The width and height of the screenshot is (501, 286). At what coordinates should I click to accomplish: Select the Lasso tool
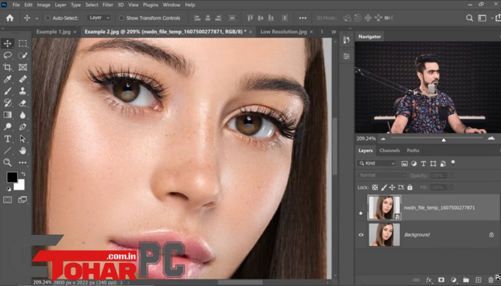tap(7, 55)
